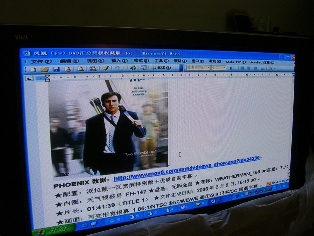Center-align text using toolbar icon

coord(248,68)
